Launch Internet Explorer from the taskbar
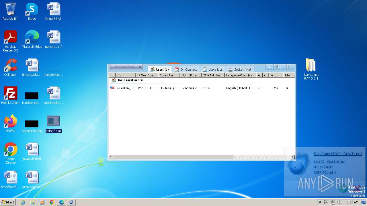367x206 pixels. (23, 202)
